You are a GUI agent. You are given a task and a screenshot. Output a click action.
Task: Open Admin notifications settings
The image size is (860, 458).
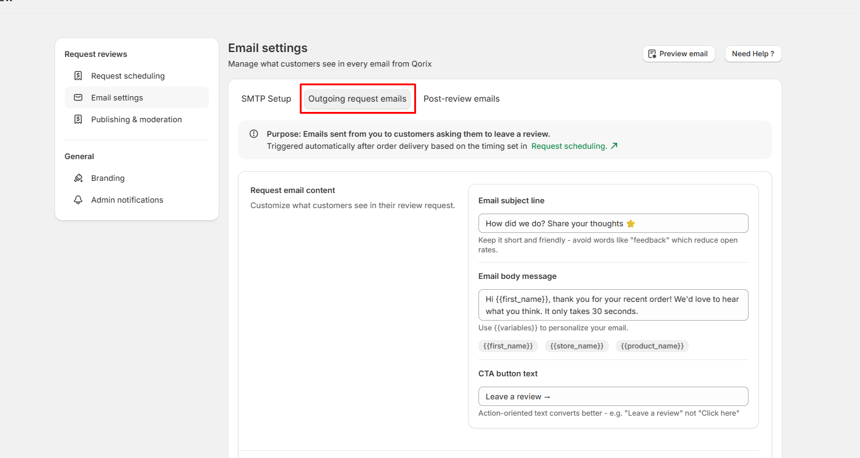tap(137, 200)
